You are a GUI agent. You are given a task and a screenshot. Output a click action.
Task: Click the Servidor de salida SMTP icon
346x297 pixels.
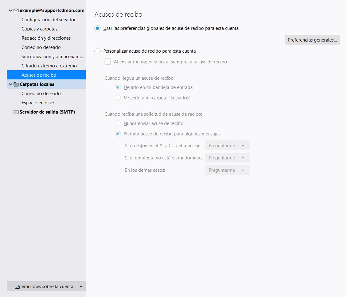[16, 112]
